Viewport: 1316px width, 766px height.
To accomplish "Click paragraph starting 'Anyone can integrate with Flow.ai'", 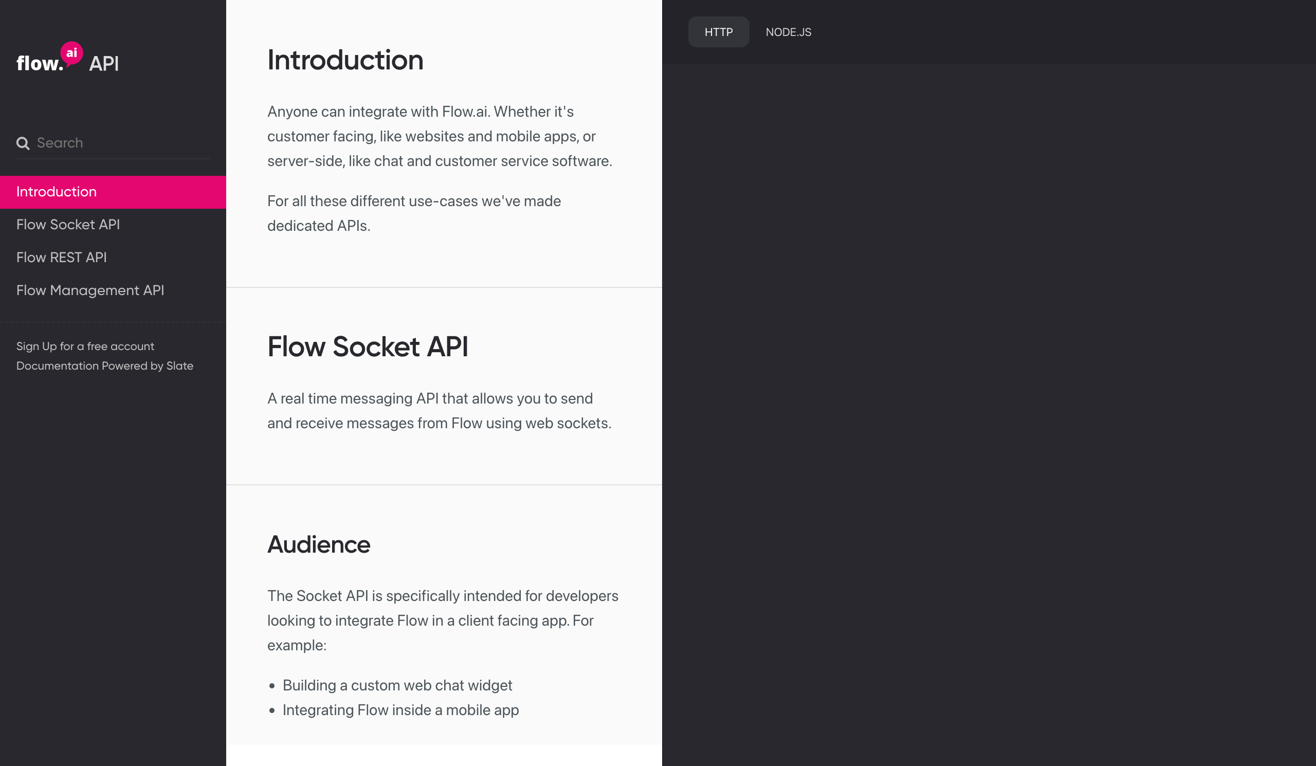I will coord(440,136).
